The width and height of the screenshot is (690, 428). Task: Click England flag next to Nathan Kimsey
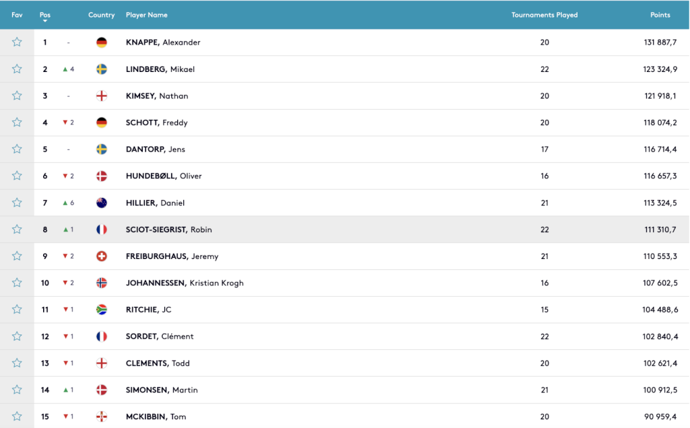[102, 96]
